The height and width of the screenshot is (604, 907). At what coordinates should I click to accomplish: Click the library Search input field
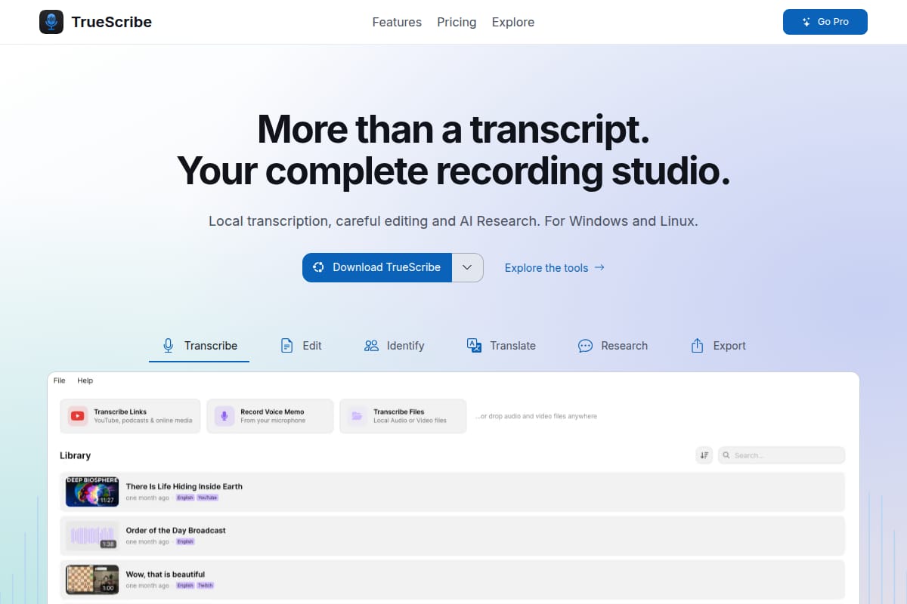(x=782, y=455)
